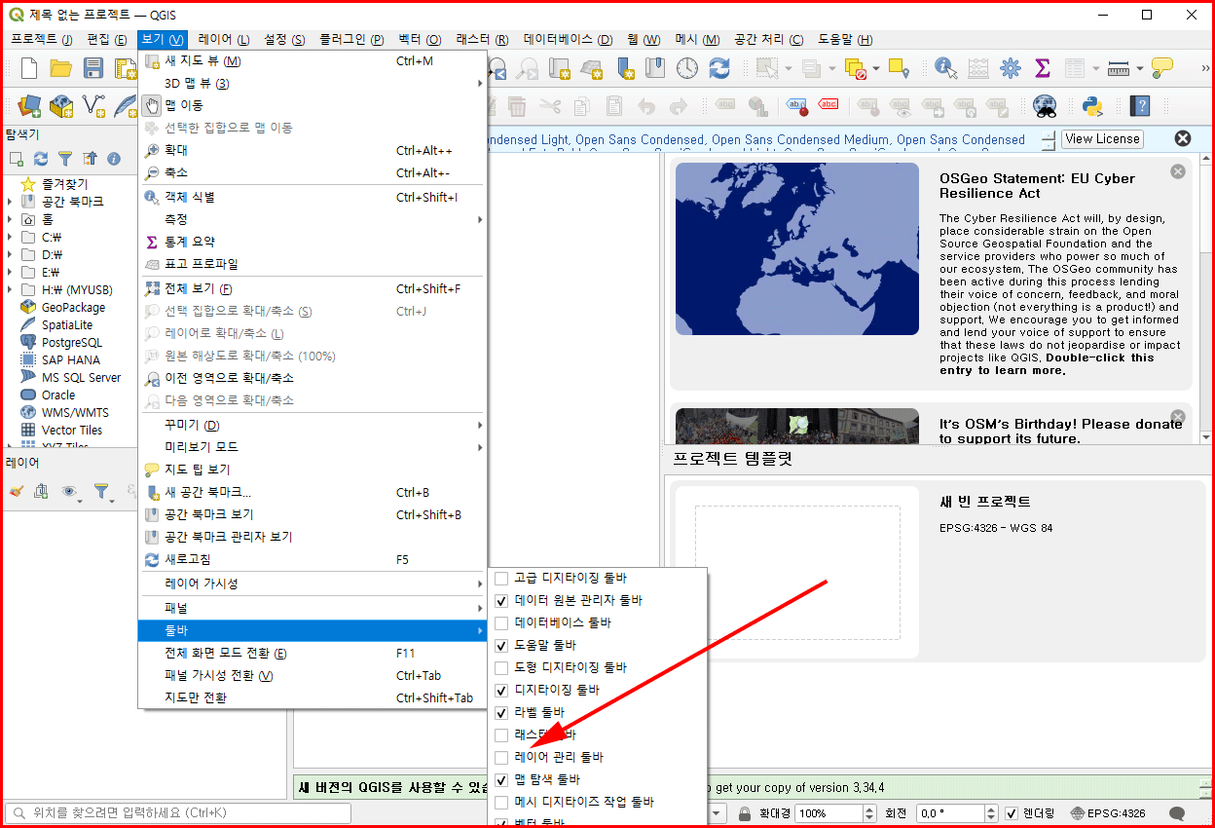Click the browser panel Refresh icon
The width and height of the screenshot is (1215, 828).
pyautogui.click(x=41, y=159)
